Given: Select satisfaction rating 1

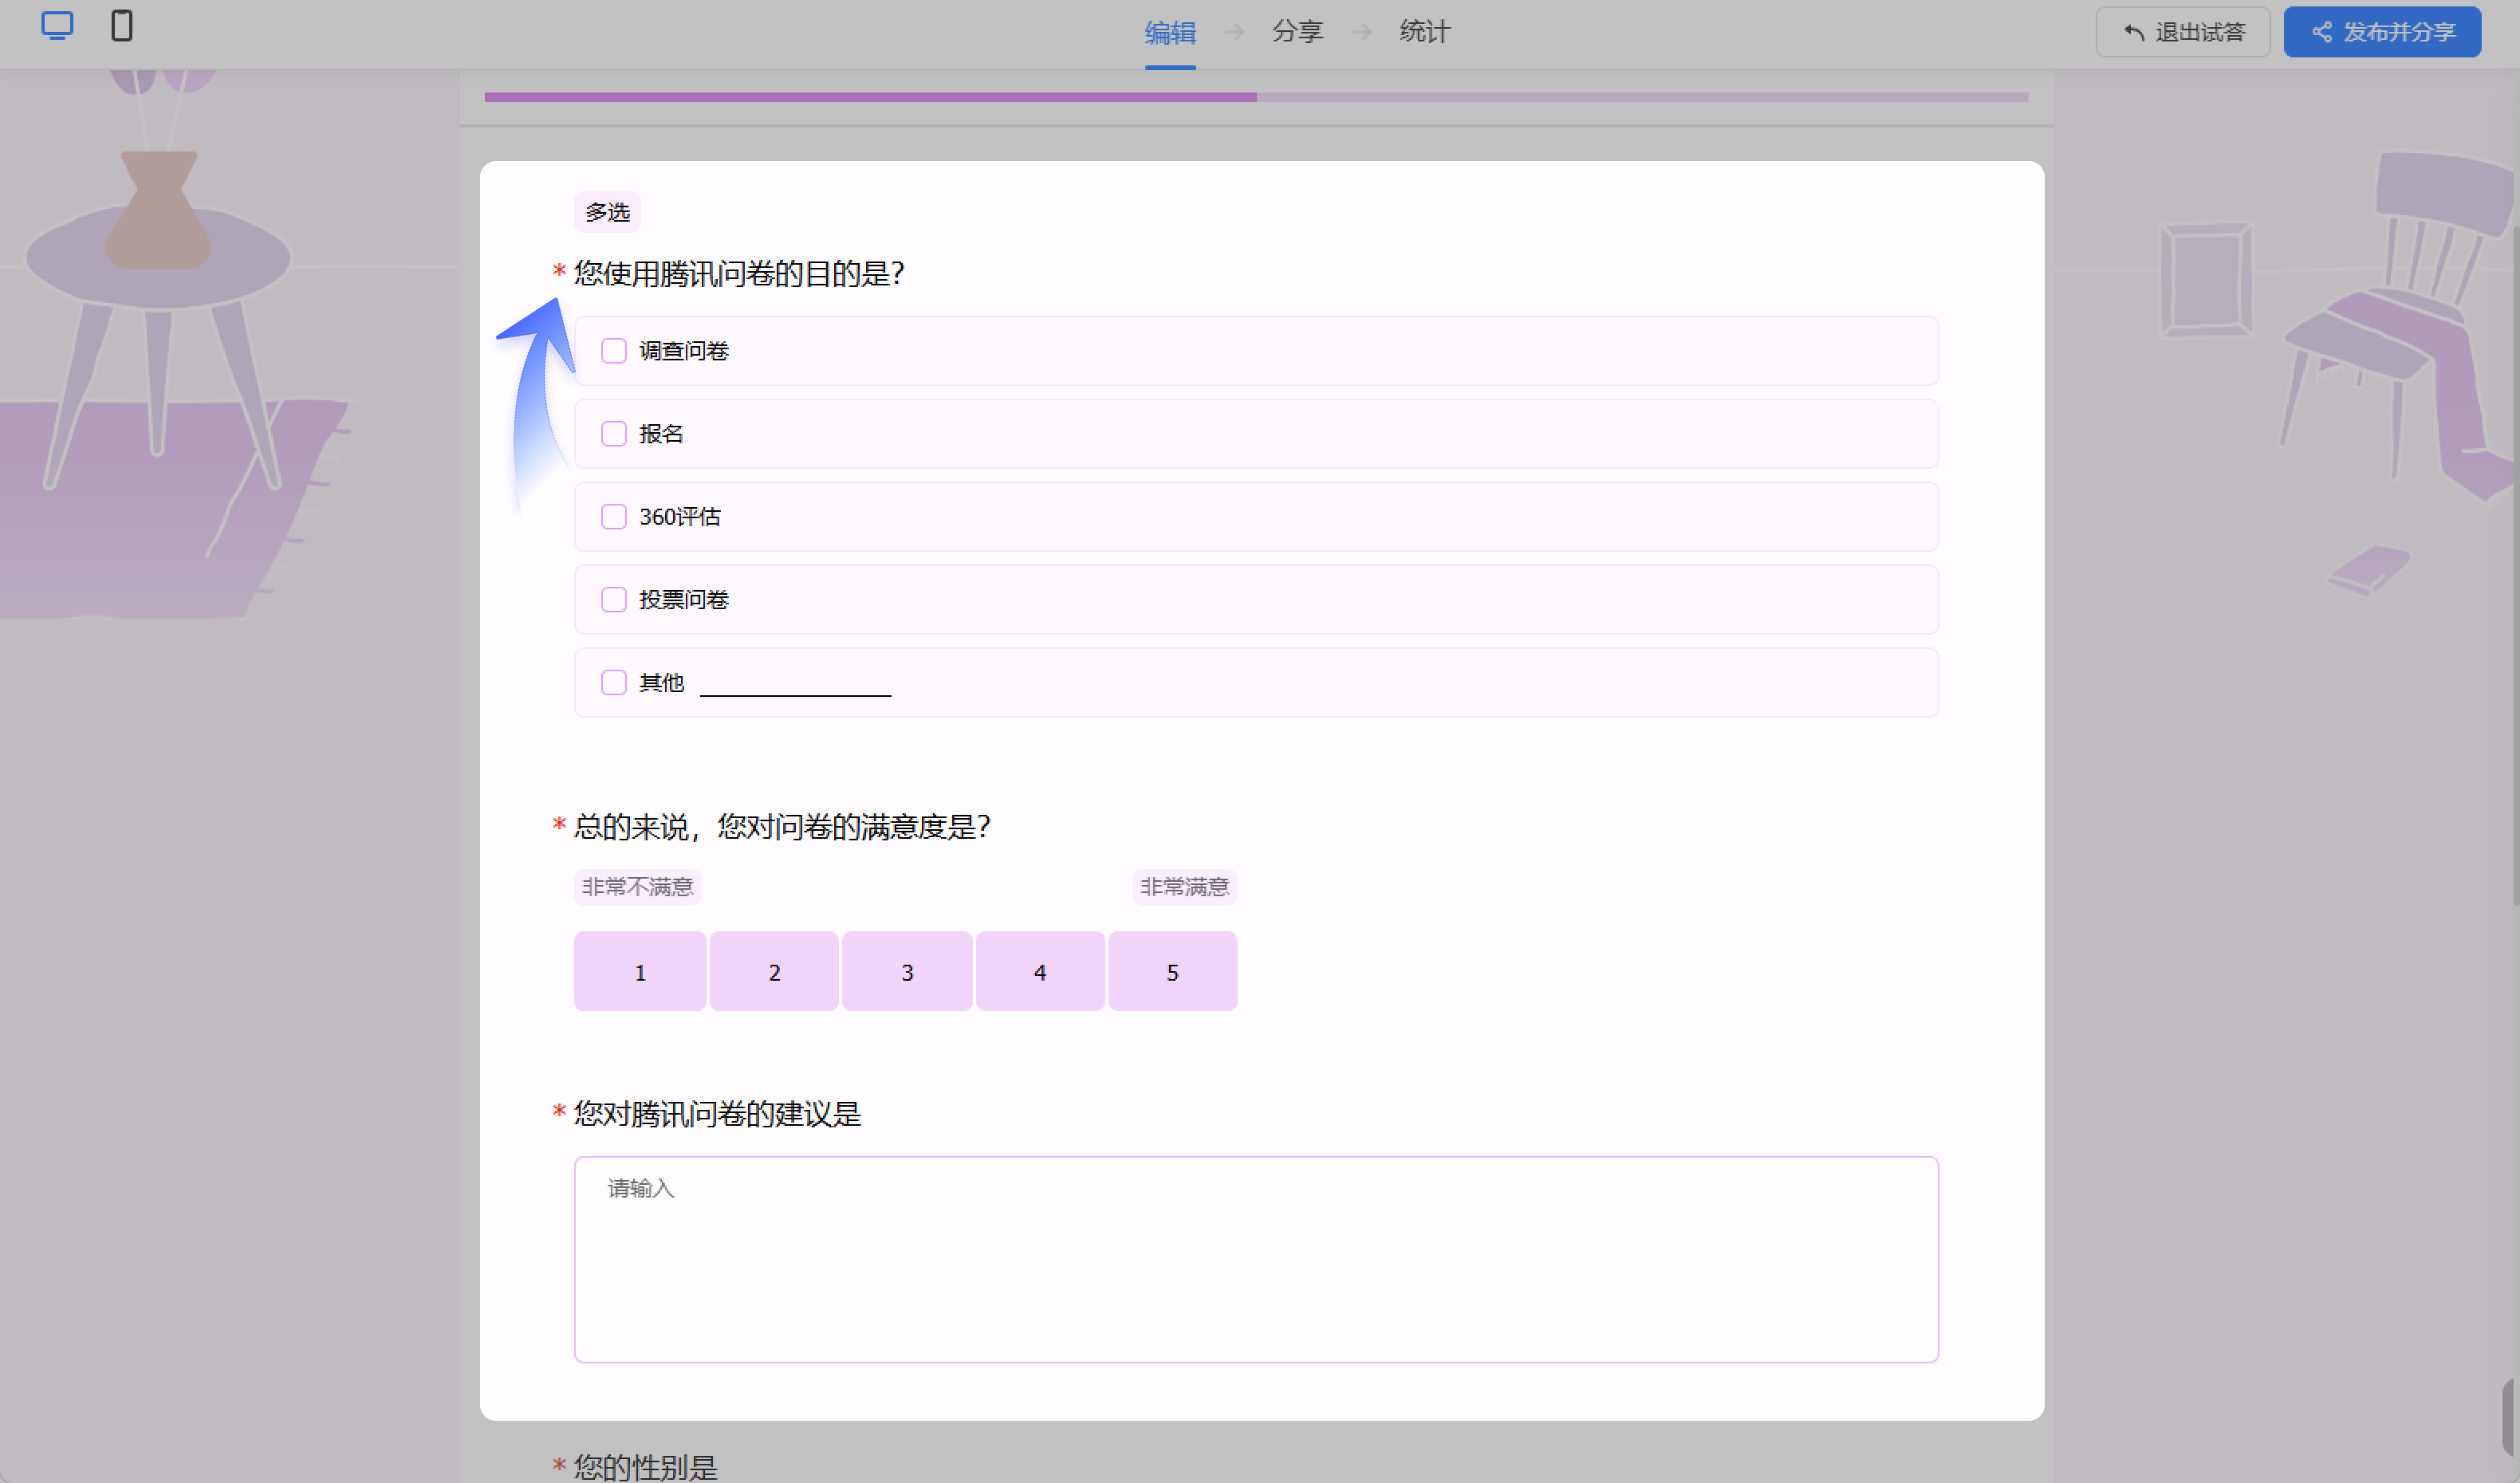Looking at the screenshot, I should coord(640,972).
